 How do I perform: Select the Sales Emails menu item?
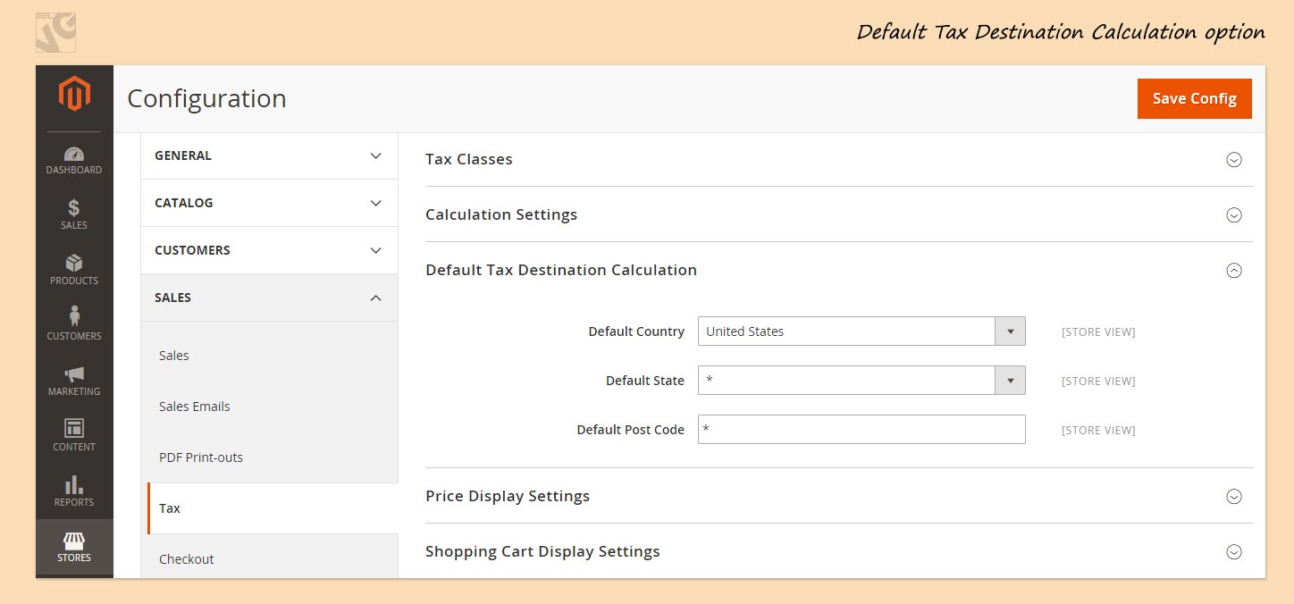[x=195, y=407]
